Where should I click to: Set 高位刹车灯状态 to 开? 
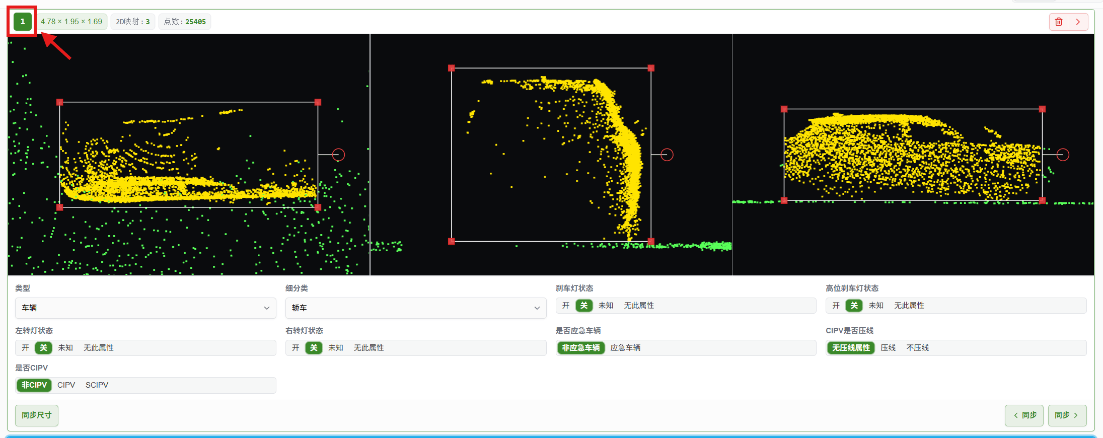(836, 306)
